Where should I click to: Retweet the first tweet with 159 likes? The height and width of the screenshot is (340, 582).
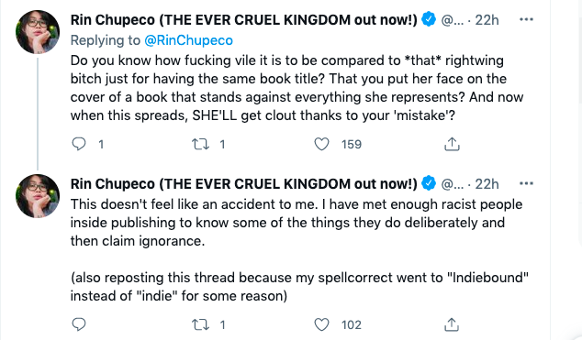(x=200, y=144)
